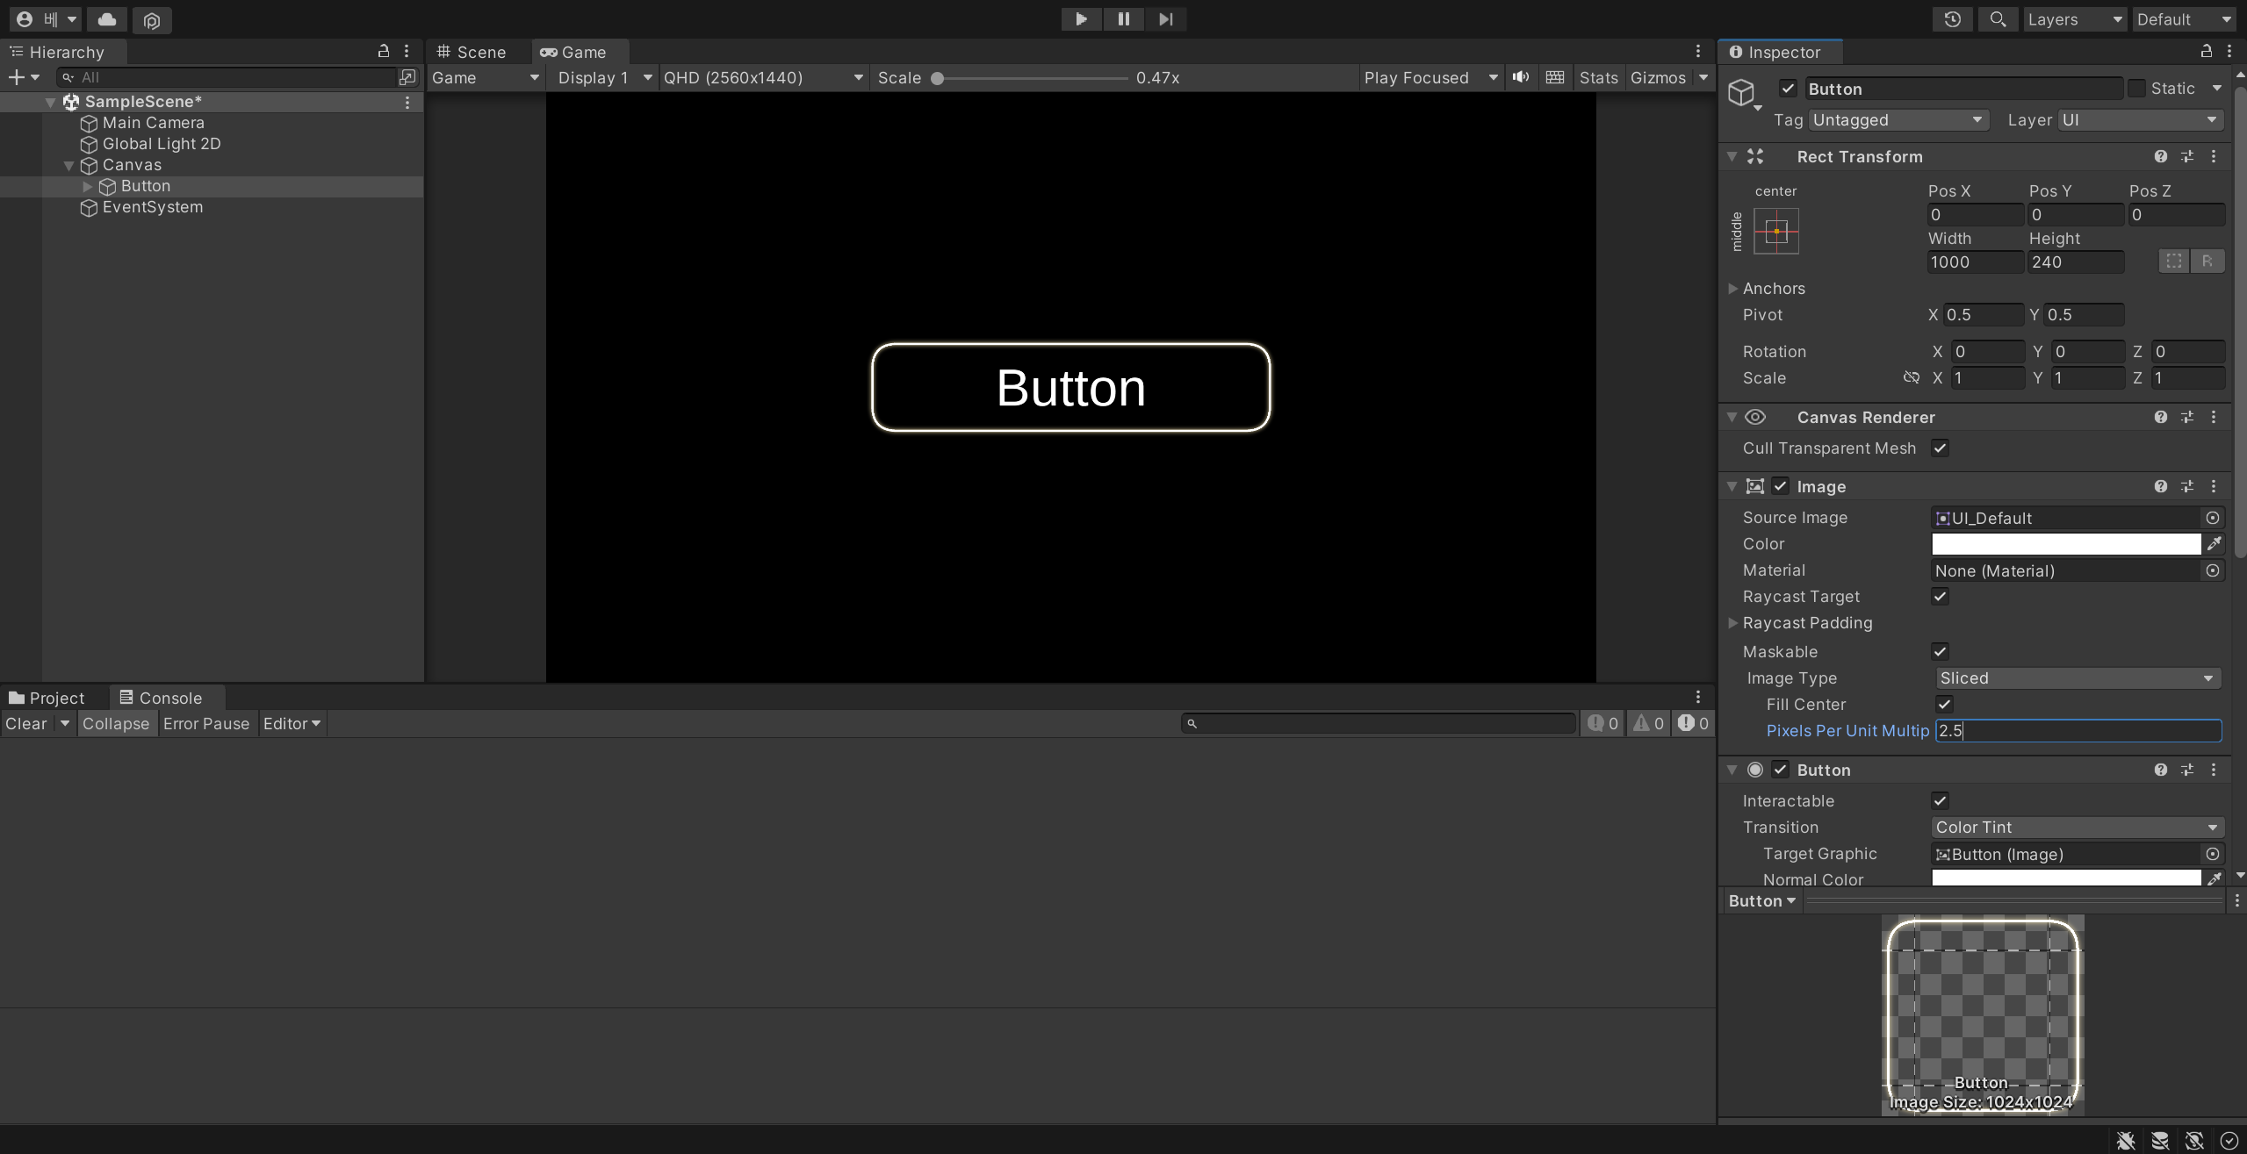Viewport: 2247px width, 1154px height.
Task: Open the Image Type Sliced dropdown
Action: (2078, 678)
